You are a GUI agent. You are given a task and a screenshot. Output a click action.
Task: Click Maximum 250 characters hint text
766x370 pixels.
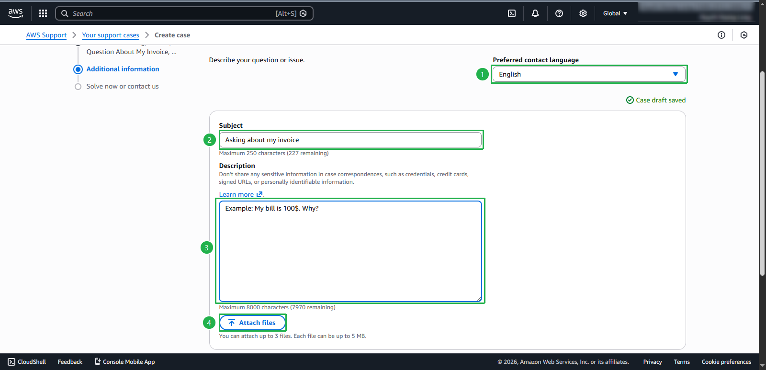tap(274, 153)
